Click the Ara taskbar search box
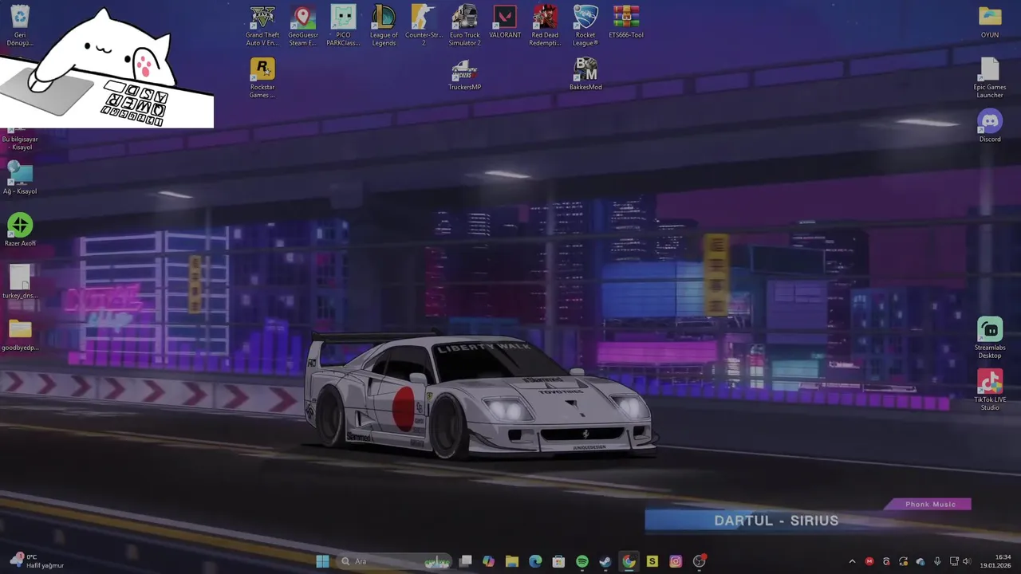1021x574 pixels. point(395,561)
